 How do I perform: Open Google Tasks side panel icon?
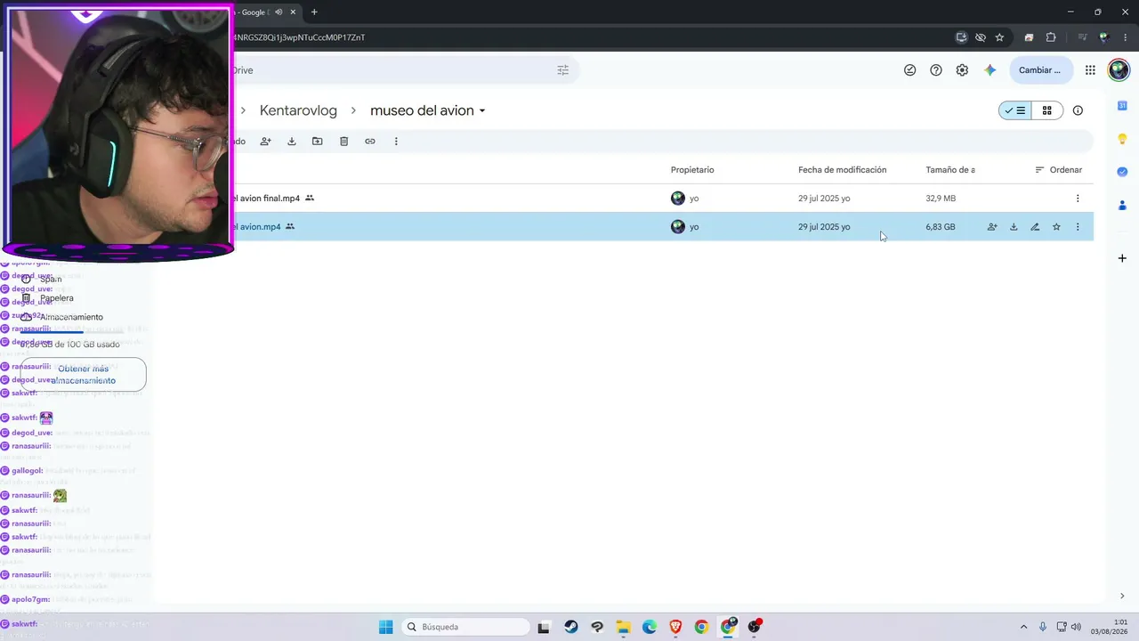pos(1122,172)
